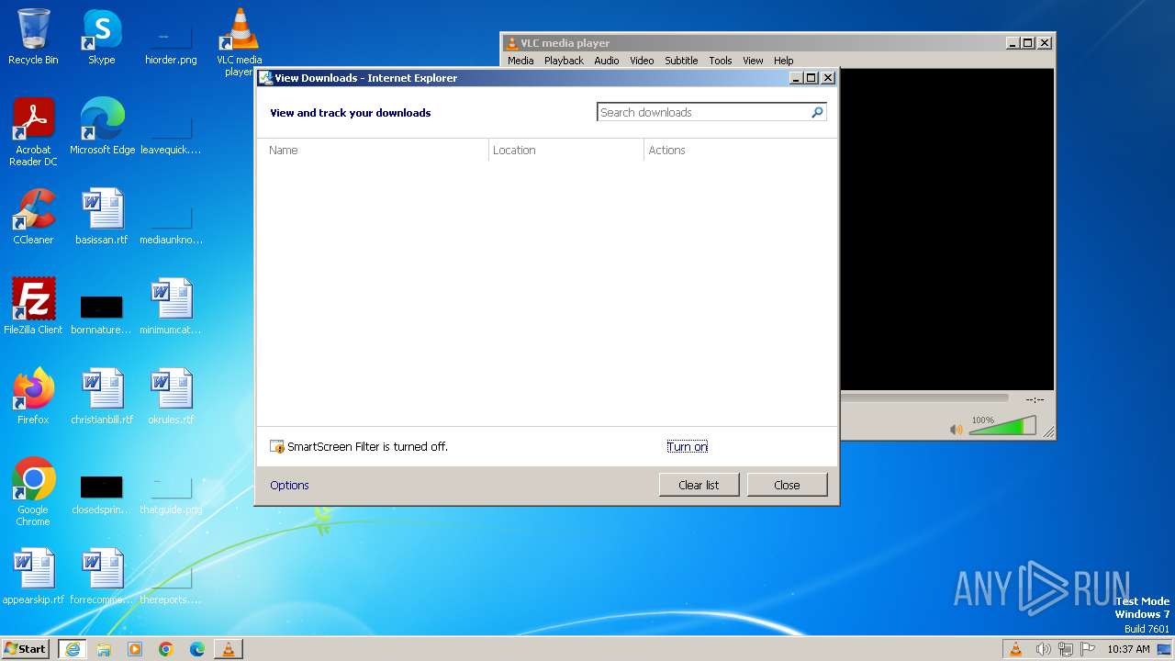Click the VLC playback seek bar

click(x=924, y=398)
